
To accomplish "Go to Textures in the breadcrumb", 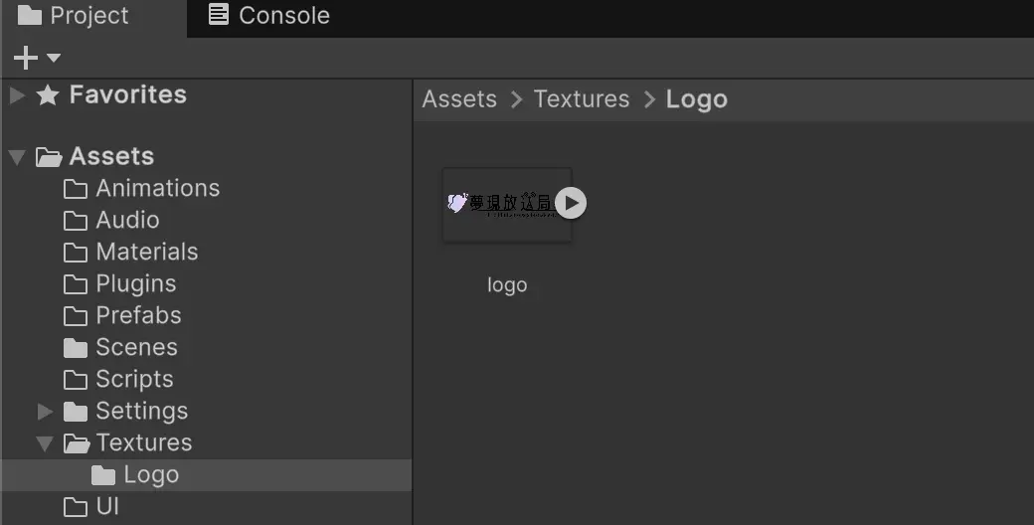I will click(x=582, y=98).
